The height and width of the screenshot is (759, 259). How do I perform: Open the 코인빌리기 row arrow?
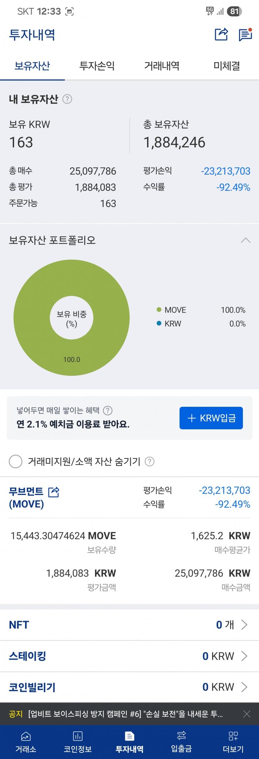pos(244,687)
